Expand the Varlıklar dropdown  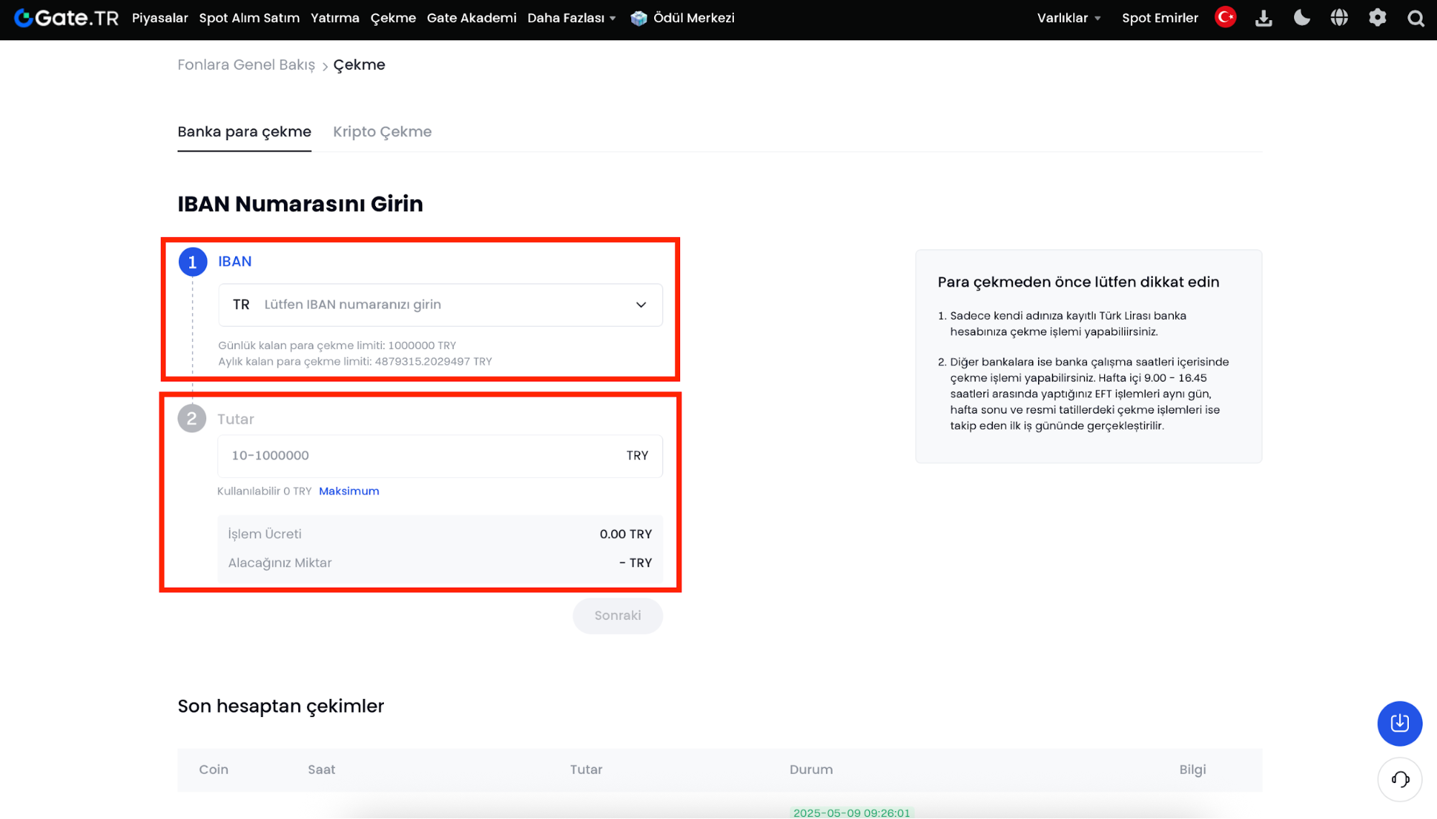[1068, 18]
